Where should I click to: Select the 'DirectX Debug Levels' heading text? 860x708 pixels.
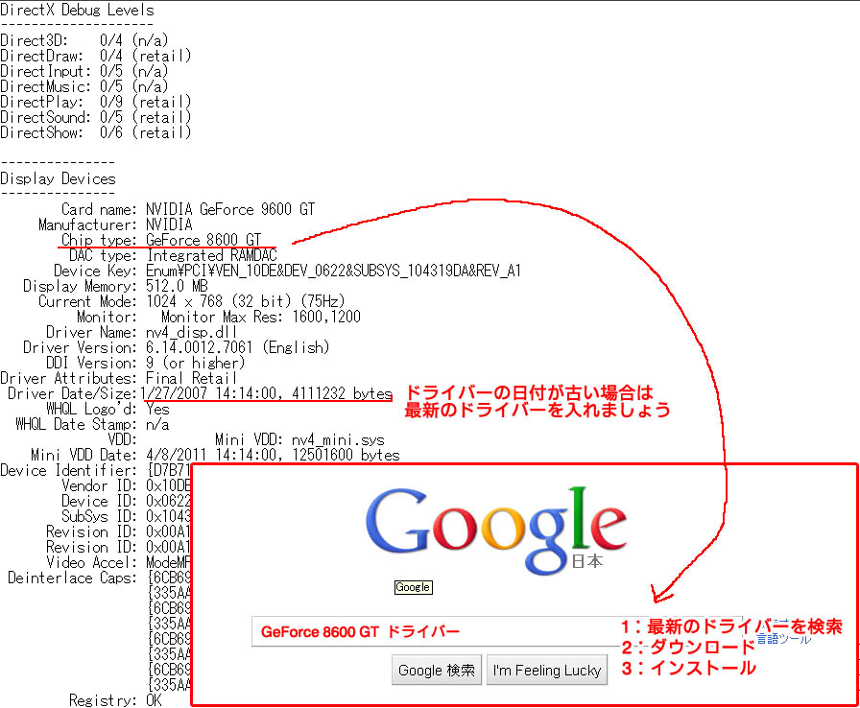click(78, 10)
